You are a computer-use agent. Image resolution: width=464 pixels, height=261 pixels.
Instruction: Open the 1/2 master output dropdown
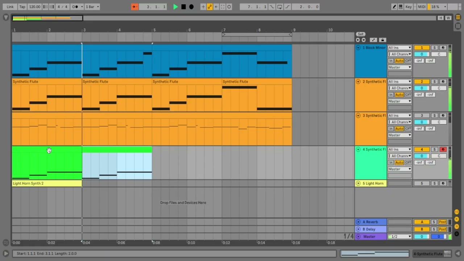point(399,236)
